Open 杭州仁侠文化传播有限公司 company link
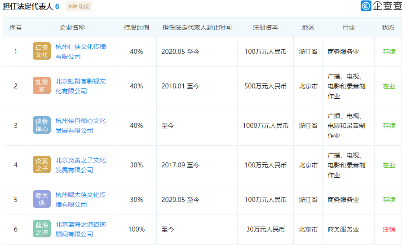402x245 pixels. [x=80, y=52]
